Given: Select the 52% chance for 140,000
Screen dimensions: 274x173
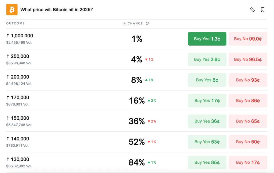Looking at the screenshot, I should click(x=137, y=142).
